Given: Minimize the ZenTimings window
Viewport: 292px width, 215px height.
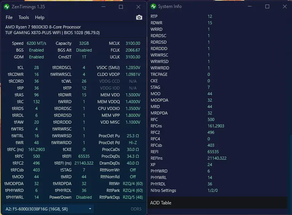Looking at the screenshot, I should [103, 7].
